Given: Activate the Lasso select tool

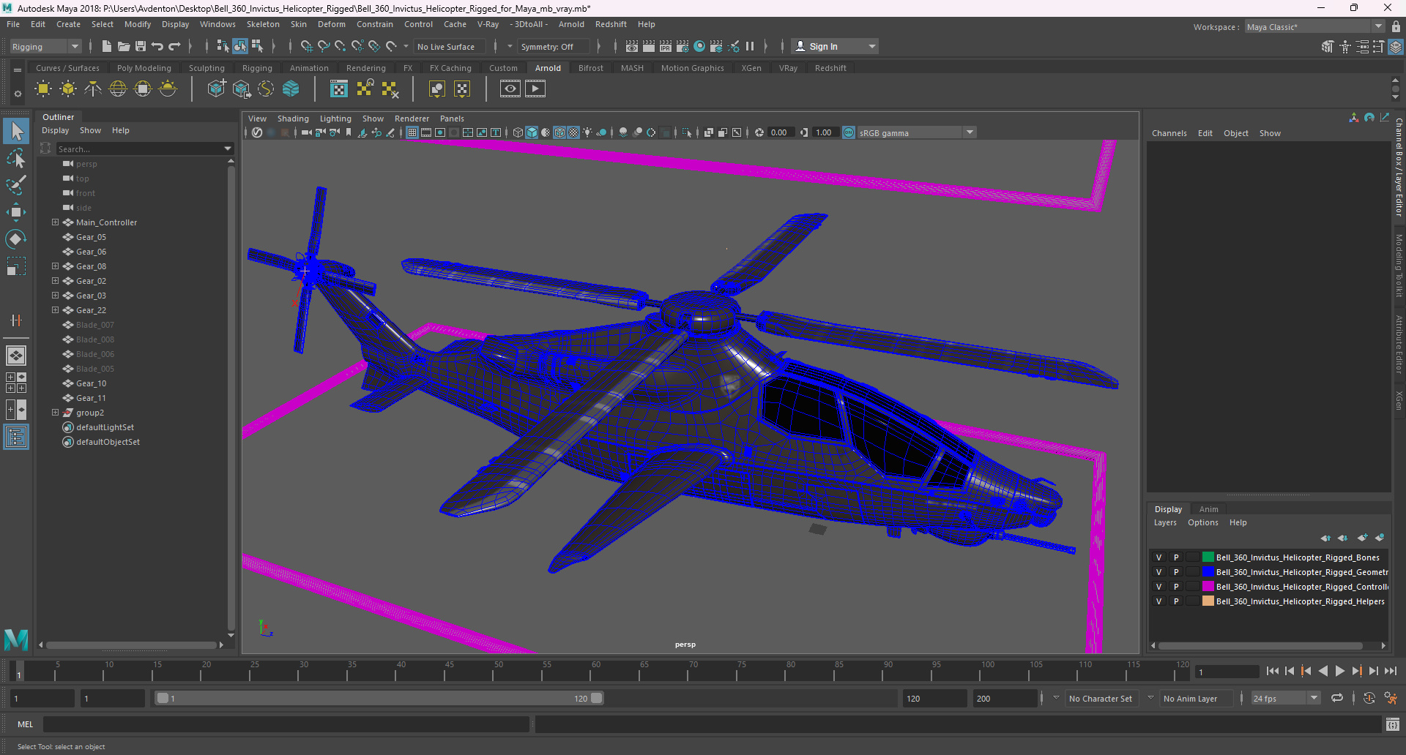Looking at the screenshot, I should [x=16, y=158].
